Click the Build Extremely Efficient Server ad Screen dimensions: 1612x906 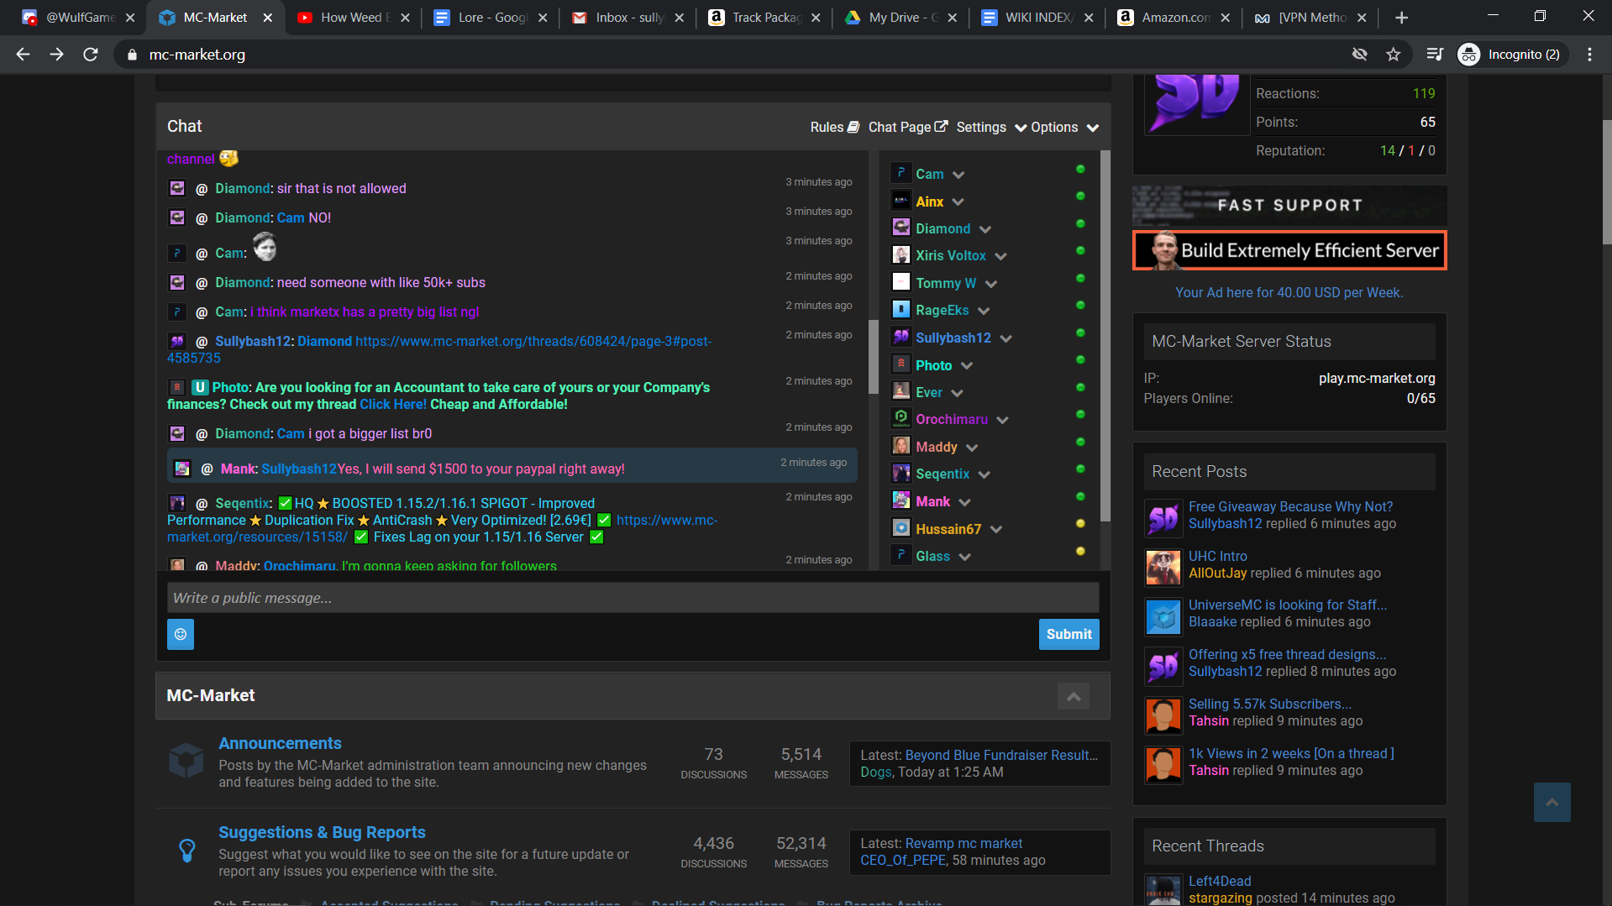1289,250
